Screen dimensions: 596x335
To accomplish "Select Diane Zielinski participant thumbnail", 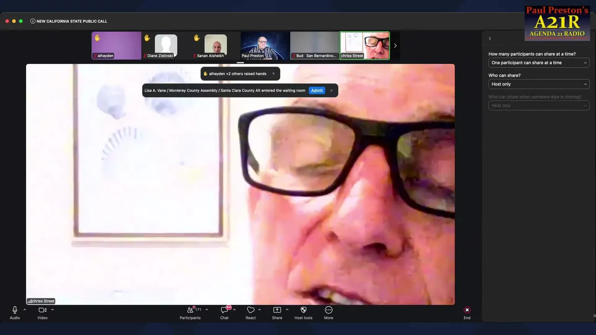I will (166, 46).
